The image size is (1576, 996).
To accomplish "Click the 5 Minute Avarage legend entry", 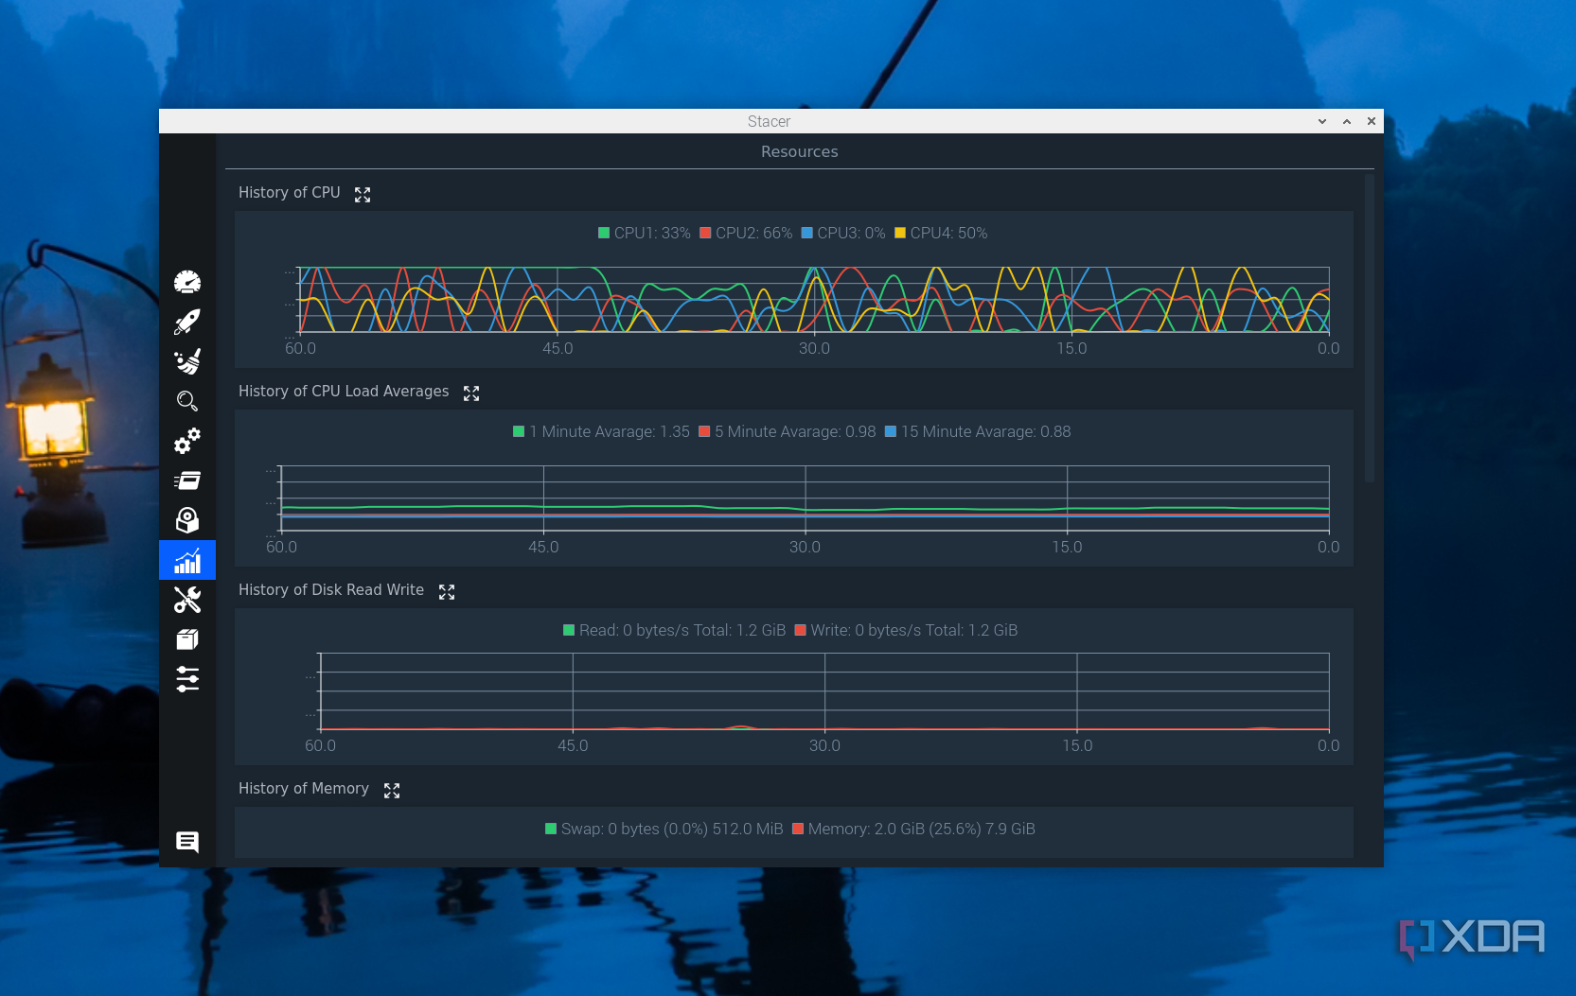I will [x=788, y=431].
